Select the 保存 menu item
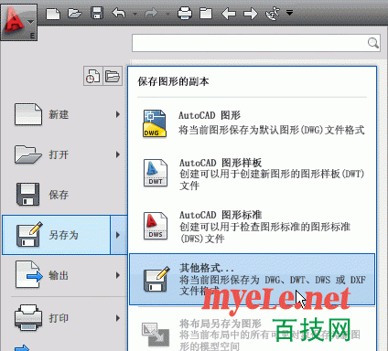Screen dimensions: 388x351 (x=65, y=195)
